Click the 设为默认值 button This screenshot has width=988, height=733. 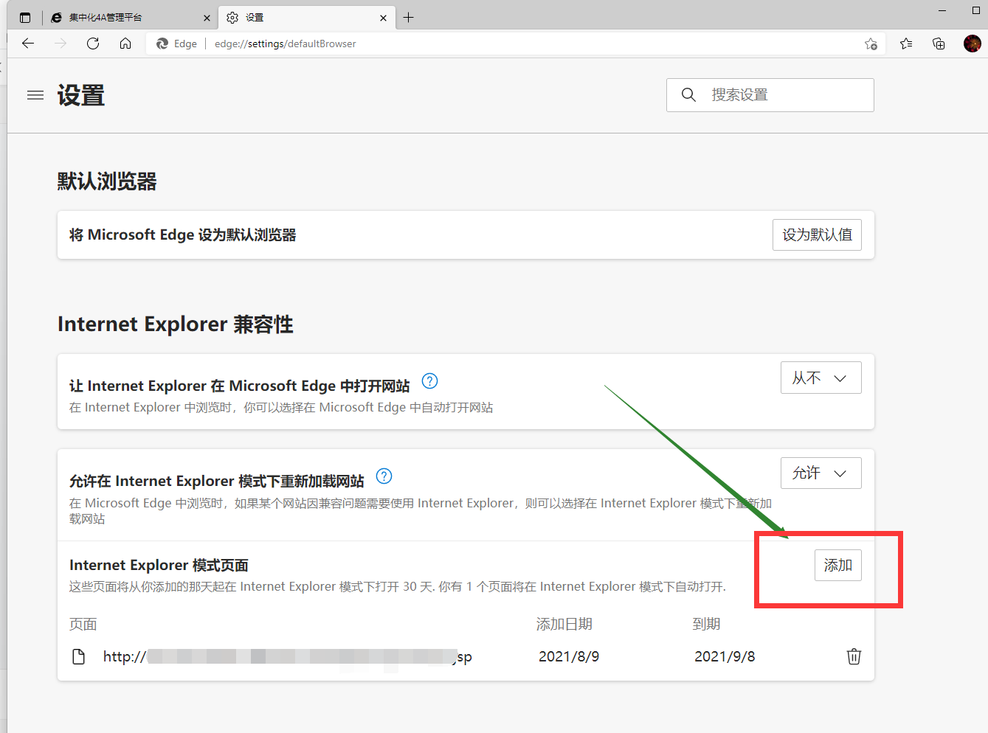[817, 235]
